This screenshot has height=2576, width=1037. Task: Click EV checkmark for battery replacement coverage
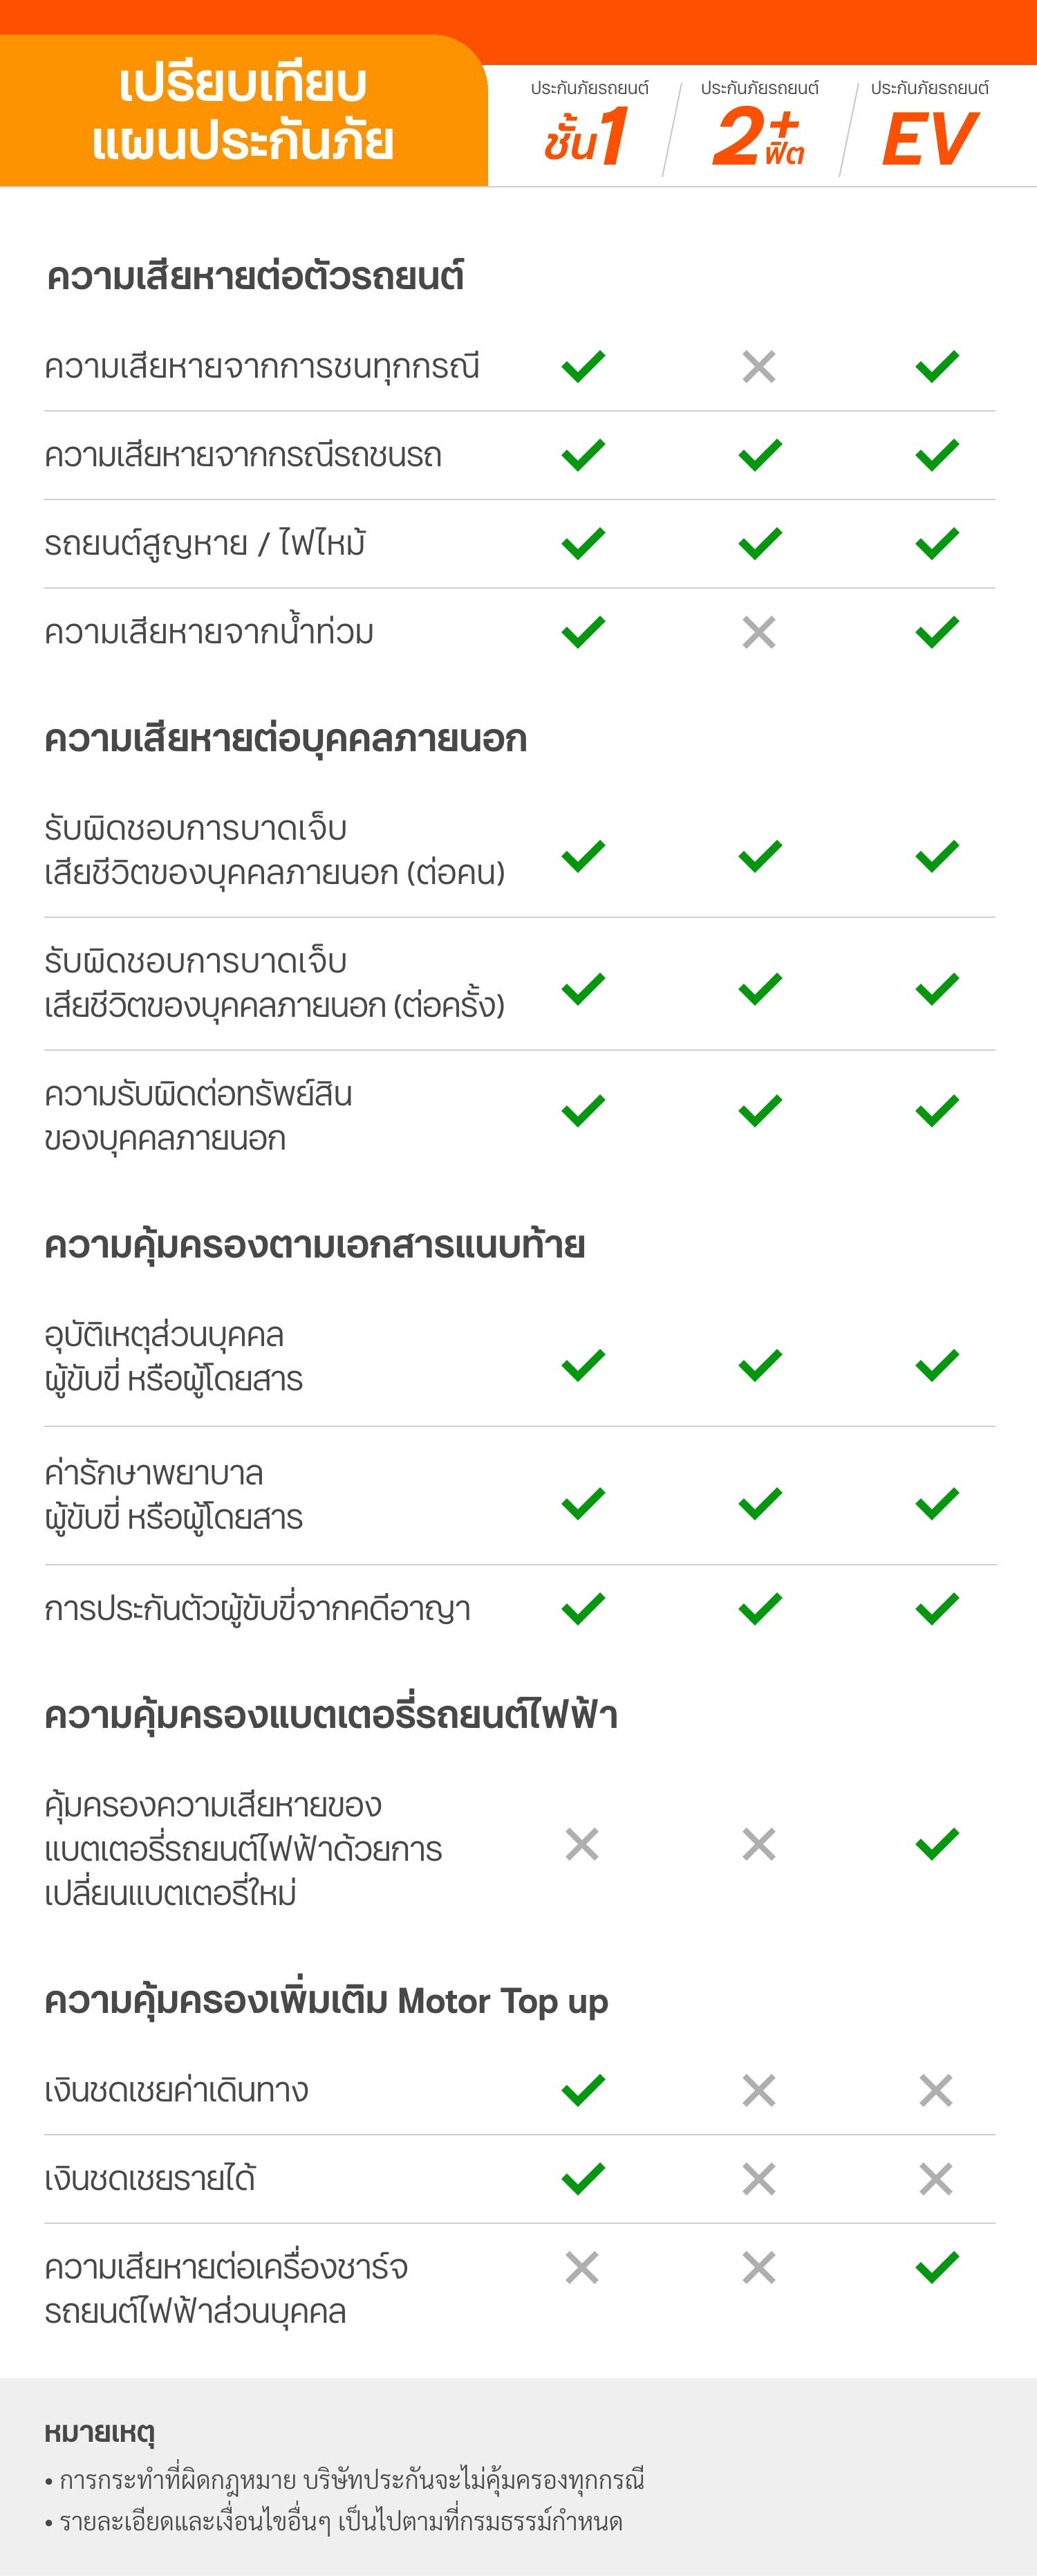[x=937, y=1844]
